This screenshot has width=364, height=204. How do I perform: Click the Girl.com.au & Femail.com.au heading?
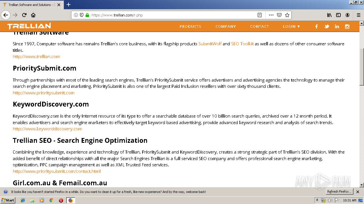coord(60,183)
